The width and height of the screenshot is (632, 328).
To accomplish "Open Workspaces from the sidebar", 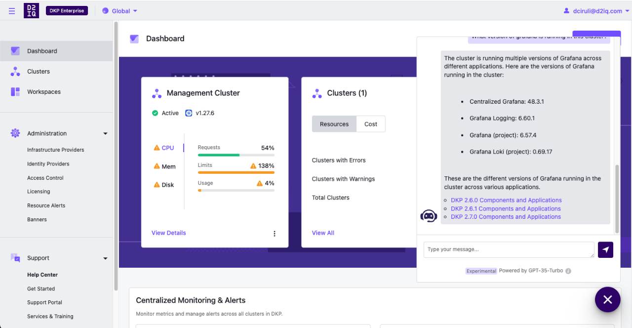I will pos(44,91).
